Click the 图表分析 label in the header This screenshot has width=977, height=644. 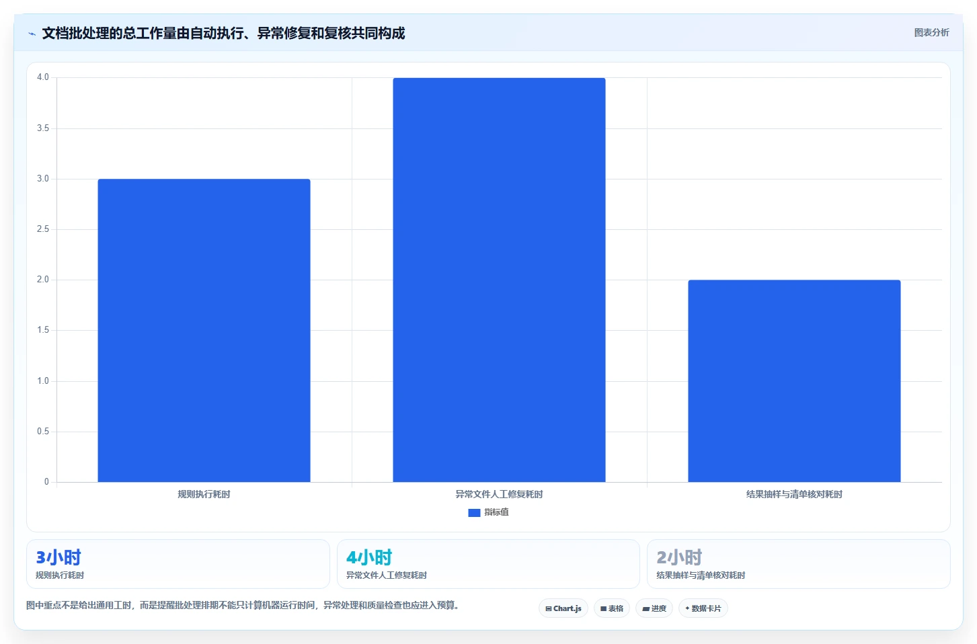click(931, 32)
